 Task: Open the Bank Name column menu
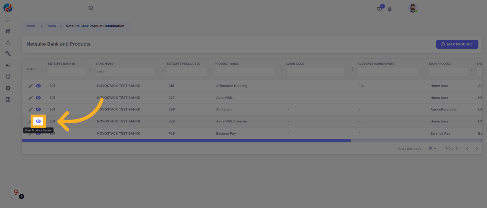pos(162,69)
